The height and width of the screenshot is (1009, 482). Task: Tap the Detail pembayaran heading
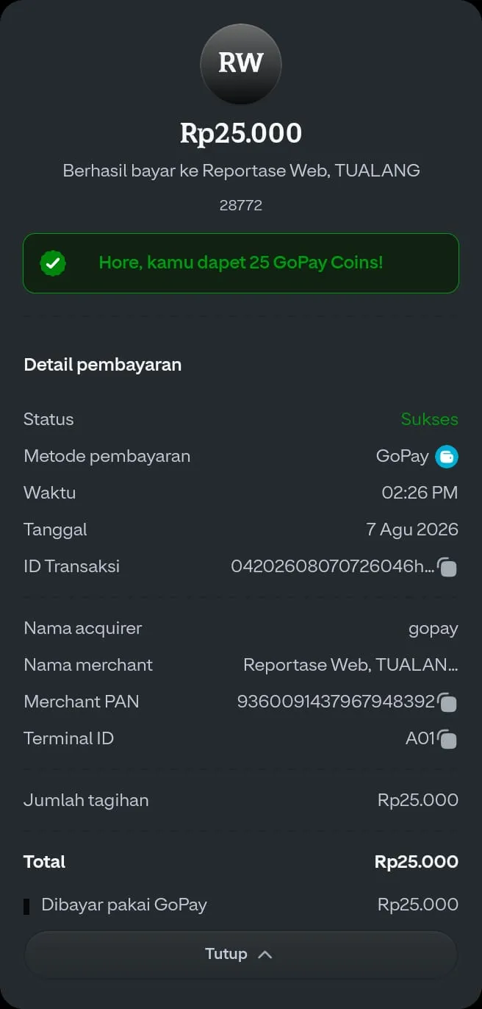pyautogui.click(x=103, y=365)
